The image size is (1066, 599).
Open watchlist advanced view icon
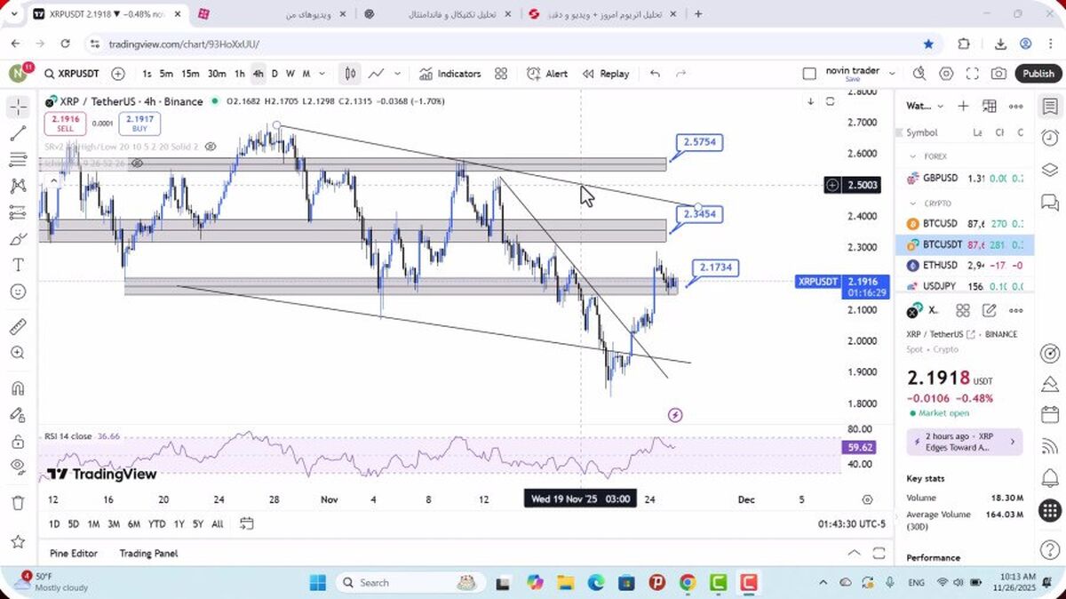990,106
